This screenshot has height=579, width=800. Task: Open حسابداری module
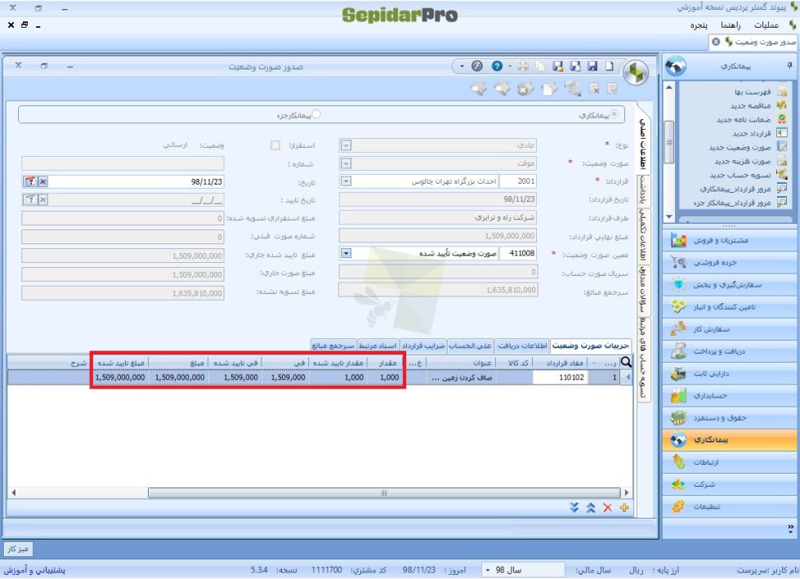[731, 395]
